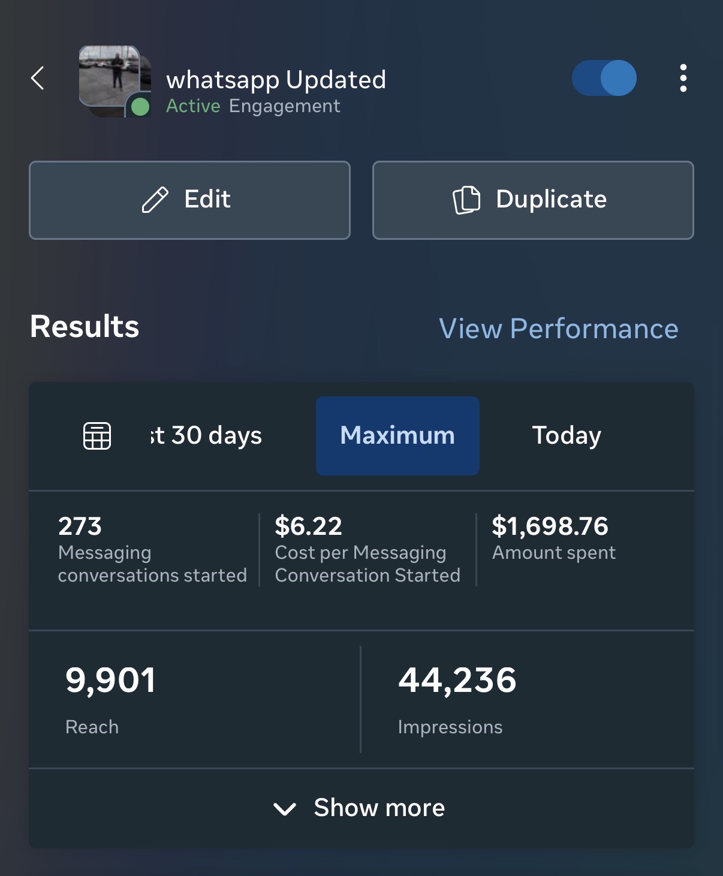Click the 44,236 Impressions metric

(457, 681)
